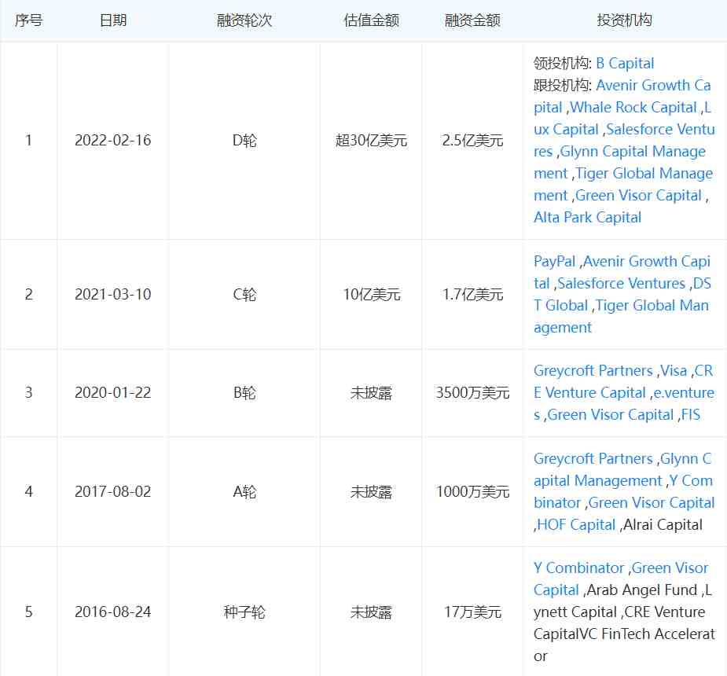
Task: Open the PayPal investor link
Action: click(554, 261)
